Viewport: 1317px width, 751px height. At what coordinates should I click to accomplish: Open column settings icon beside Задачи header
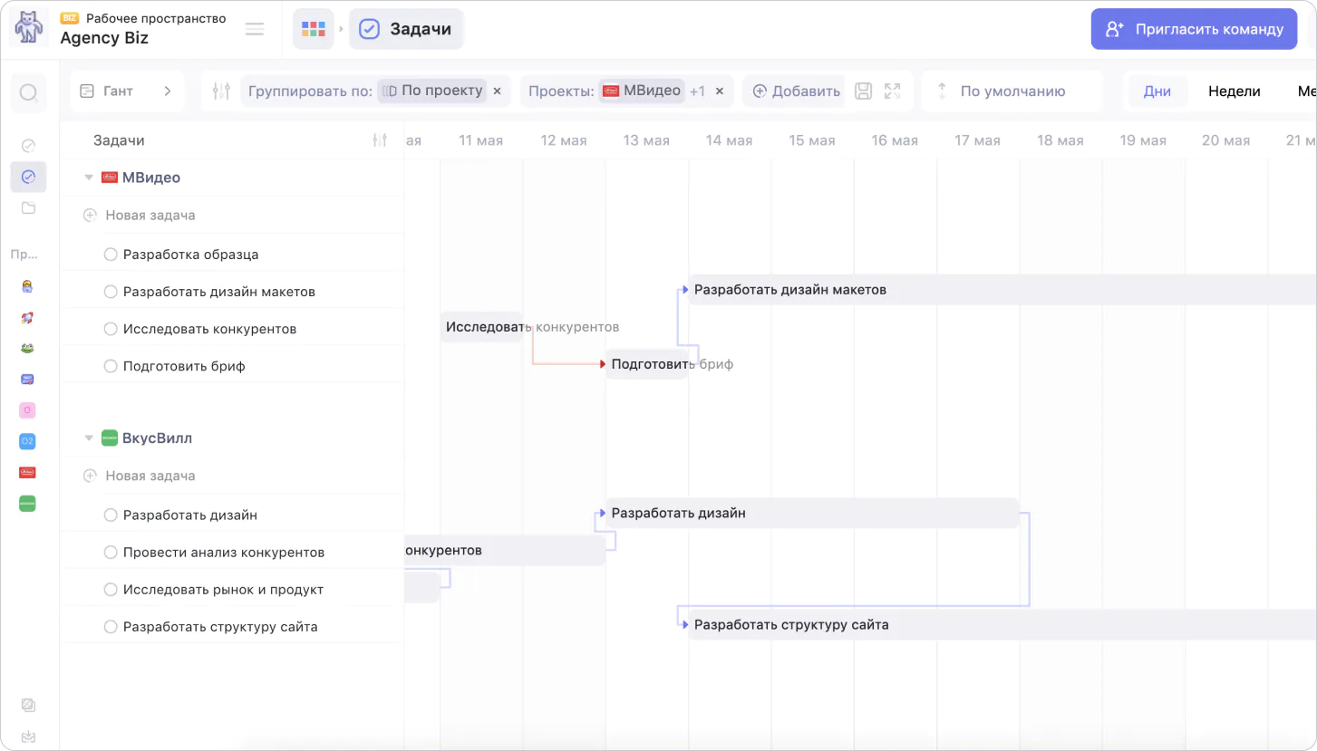pyautogui.click(x=380, y=140)
